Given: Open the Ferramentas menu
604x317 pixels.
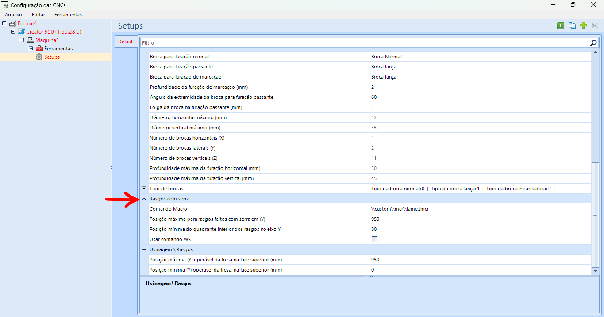Looking at the screenshot, I should 68,15.
